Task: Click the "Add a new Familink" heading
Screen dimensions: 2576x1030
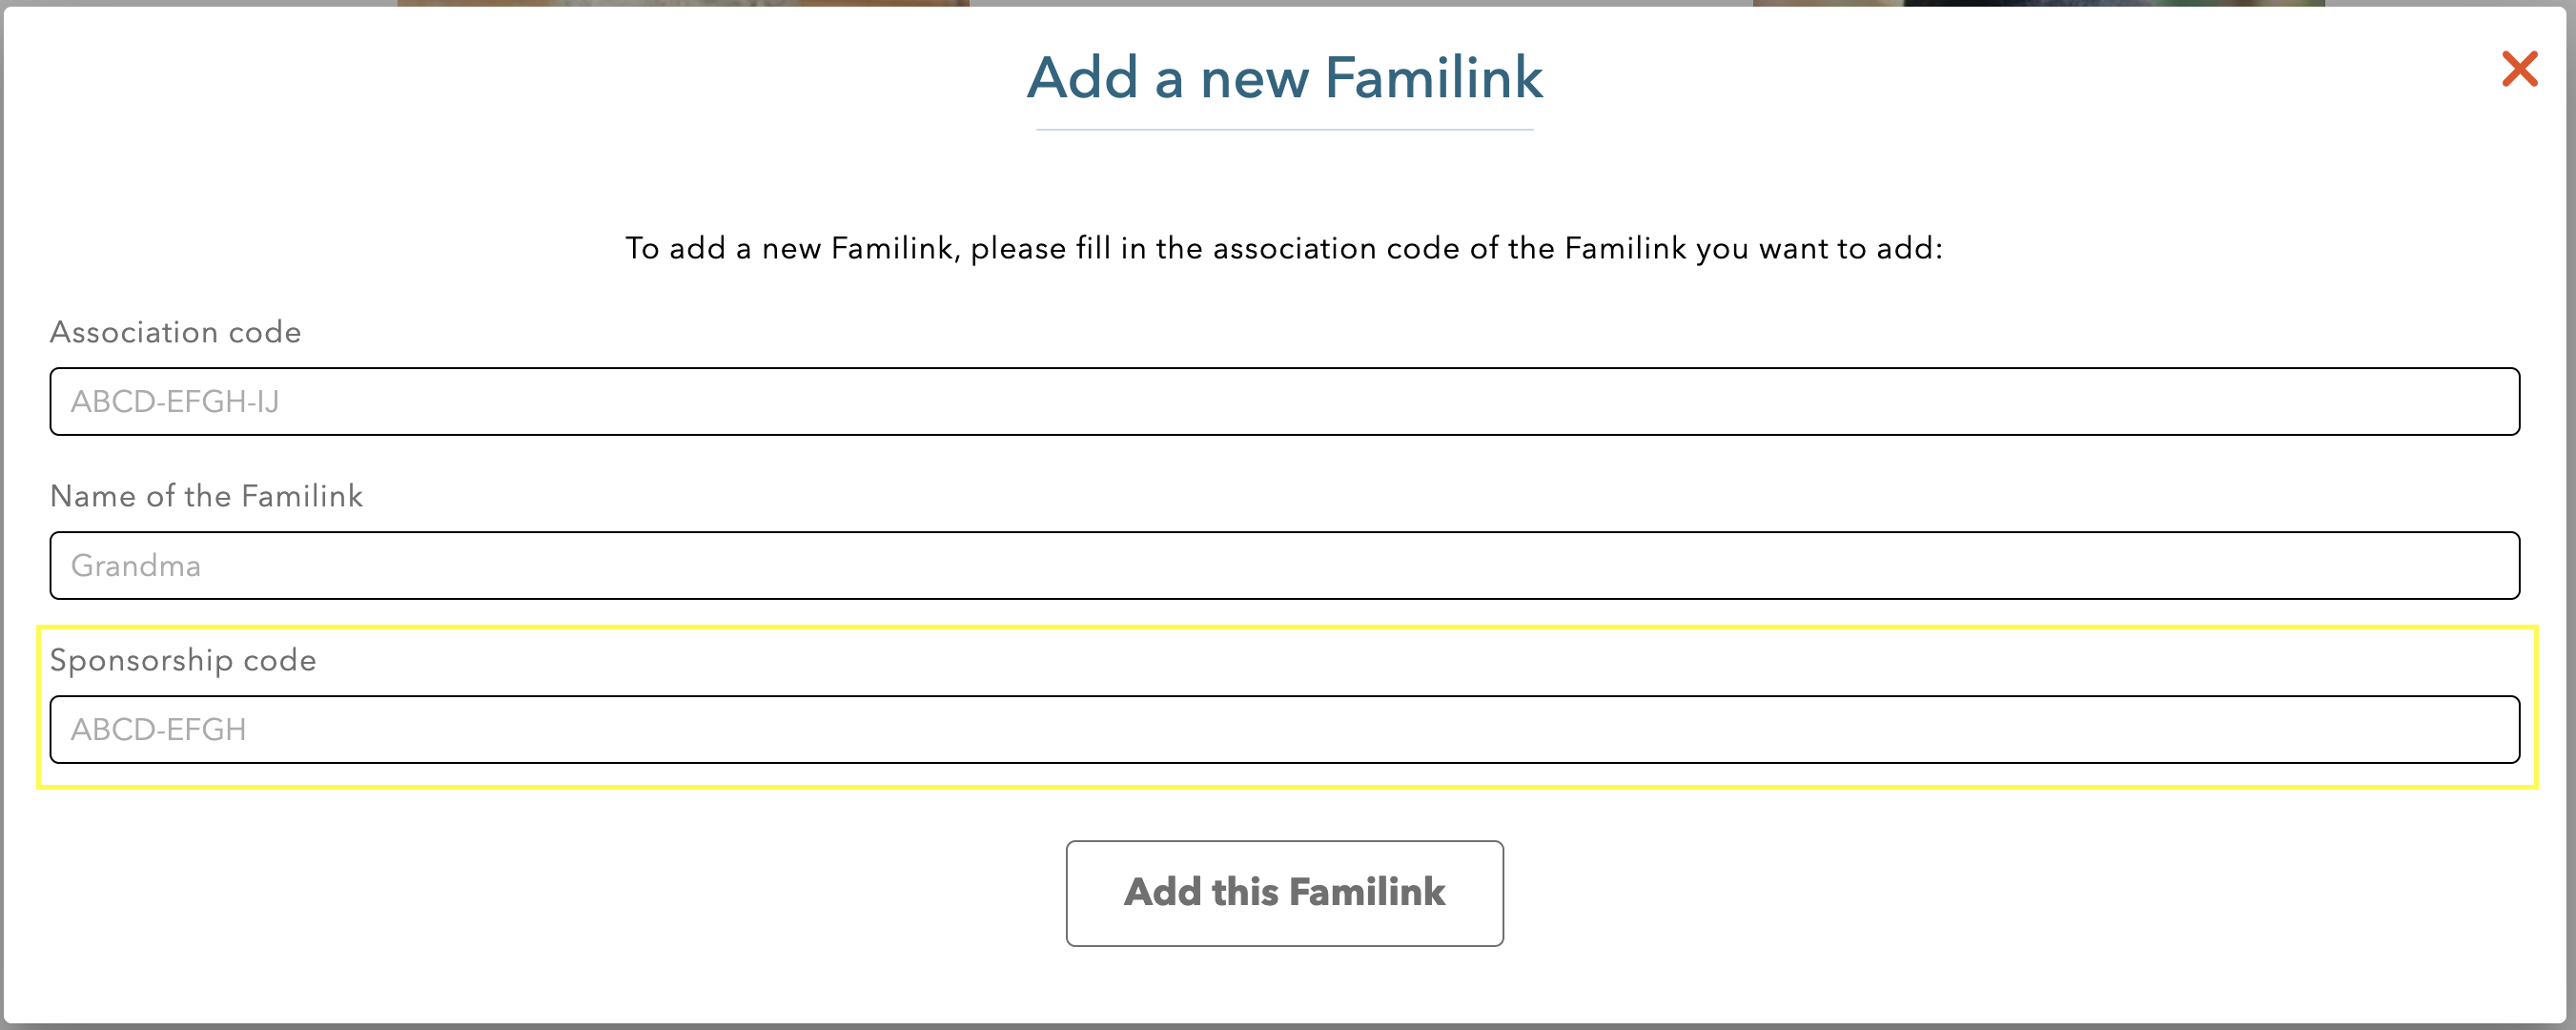Action: point(1284,78)
